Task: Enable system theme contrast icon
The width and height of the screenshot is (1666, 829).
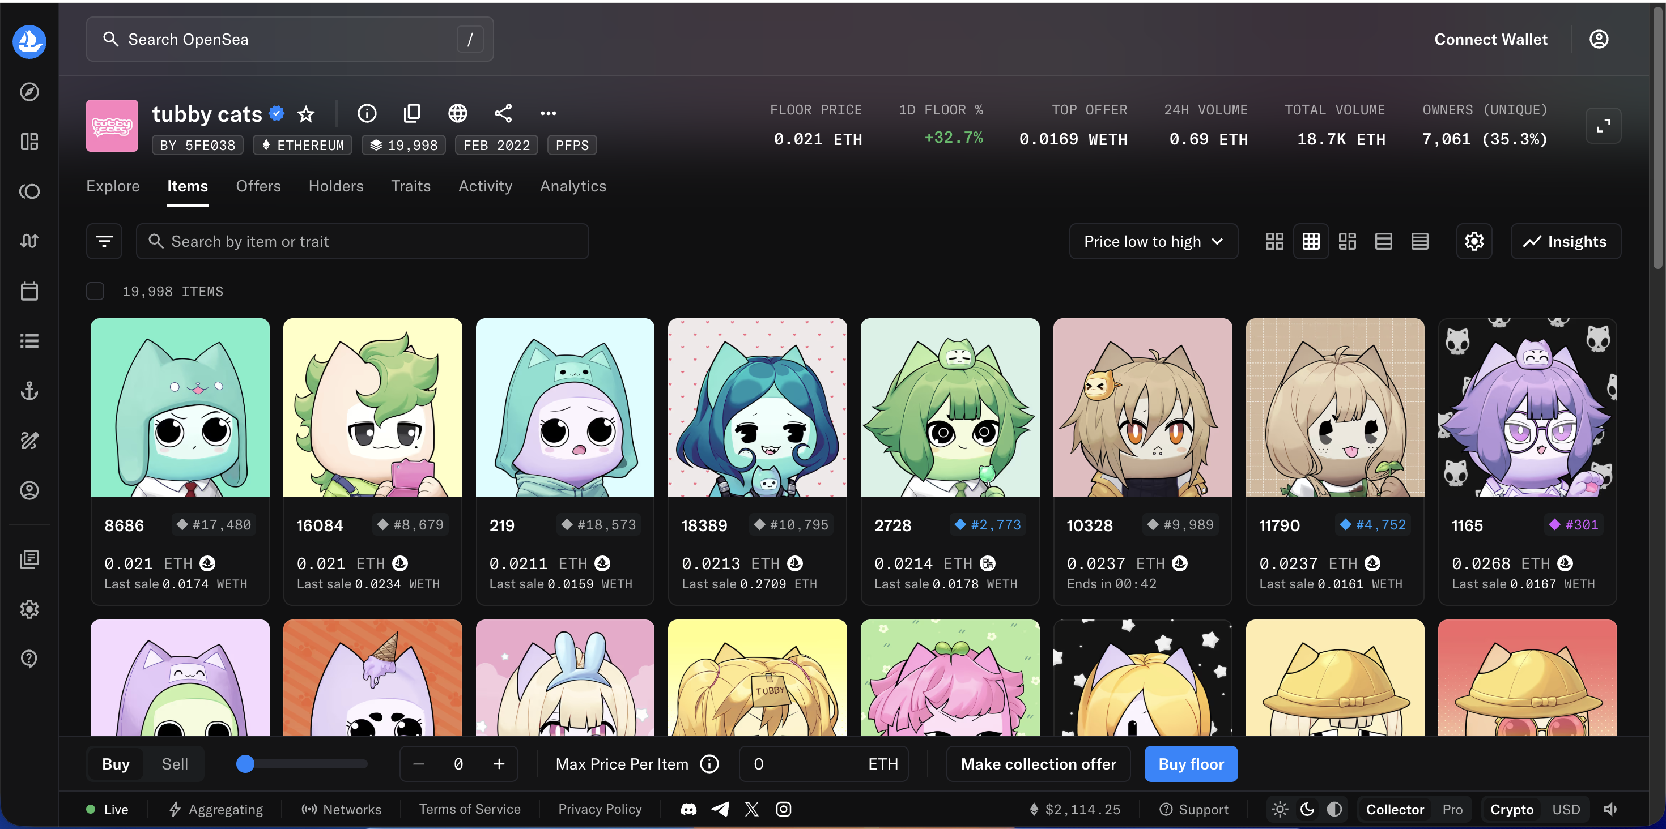Action: click(x=1334, y=809)
